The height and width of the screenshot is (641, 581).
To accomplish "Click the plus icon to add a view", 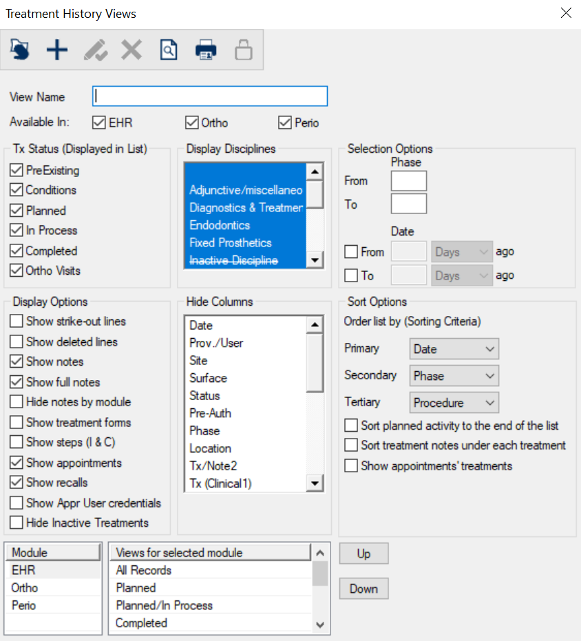I will (56, 50).
